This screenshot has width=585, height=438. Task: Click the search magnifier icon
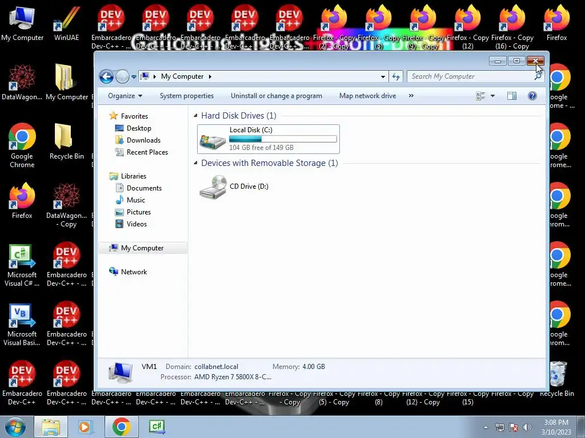pos(538,76)
